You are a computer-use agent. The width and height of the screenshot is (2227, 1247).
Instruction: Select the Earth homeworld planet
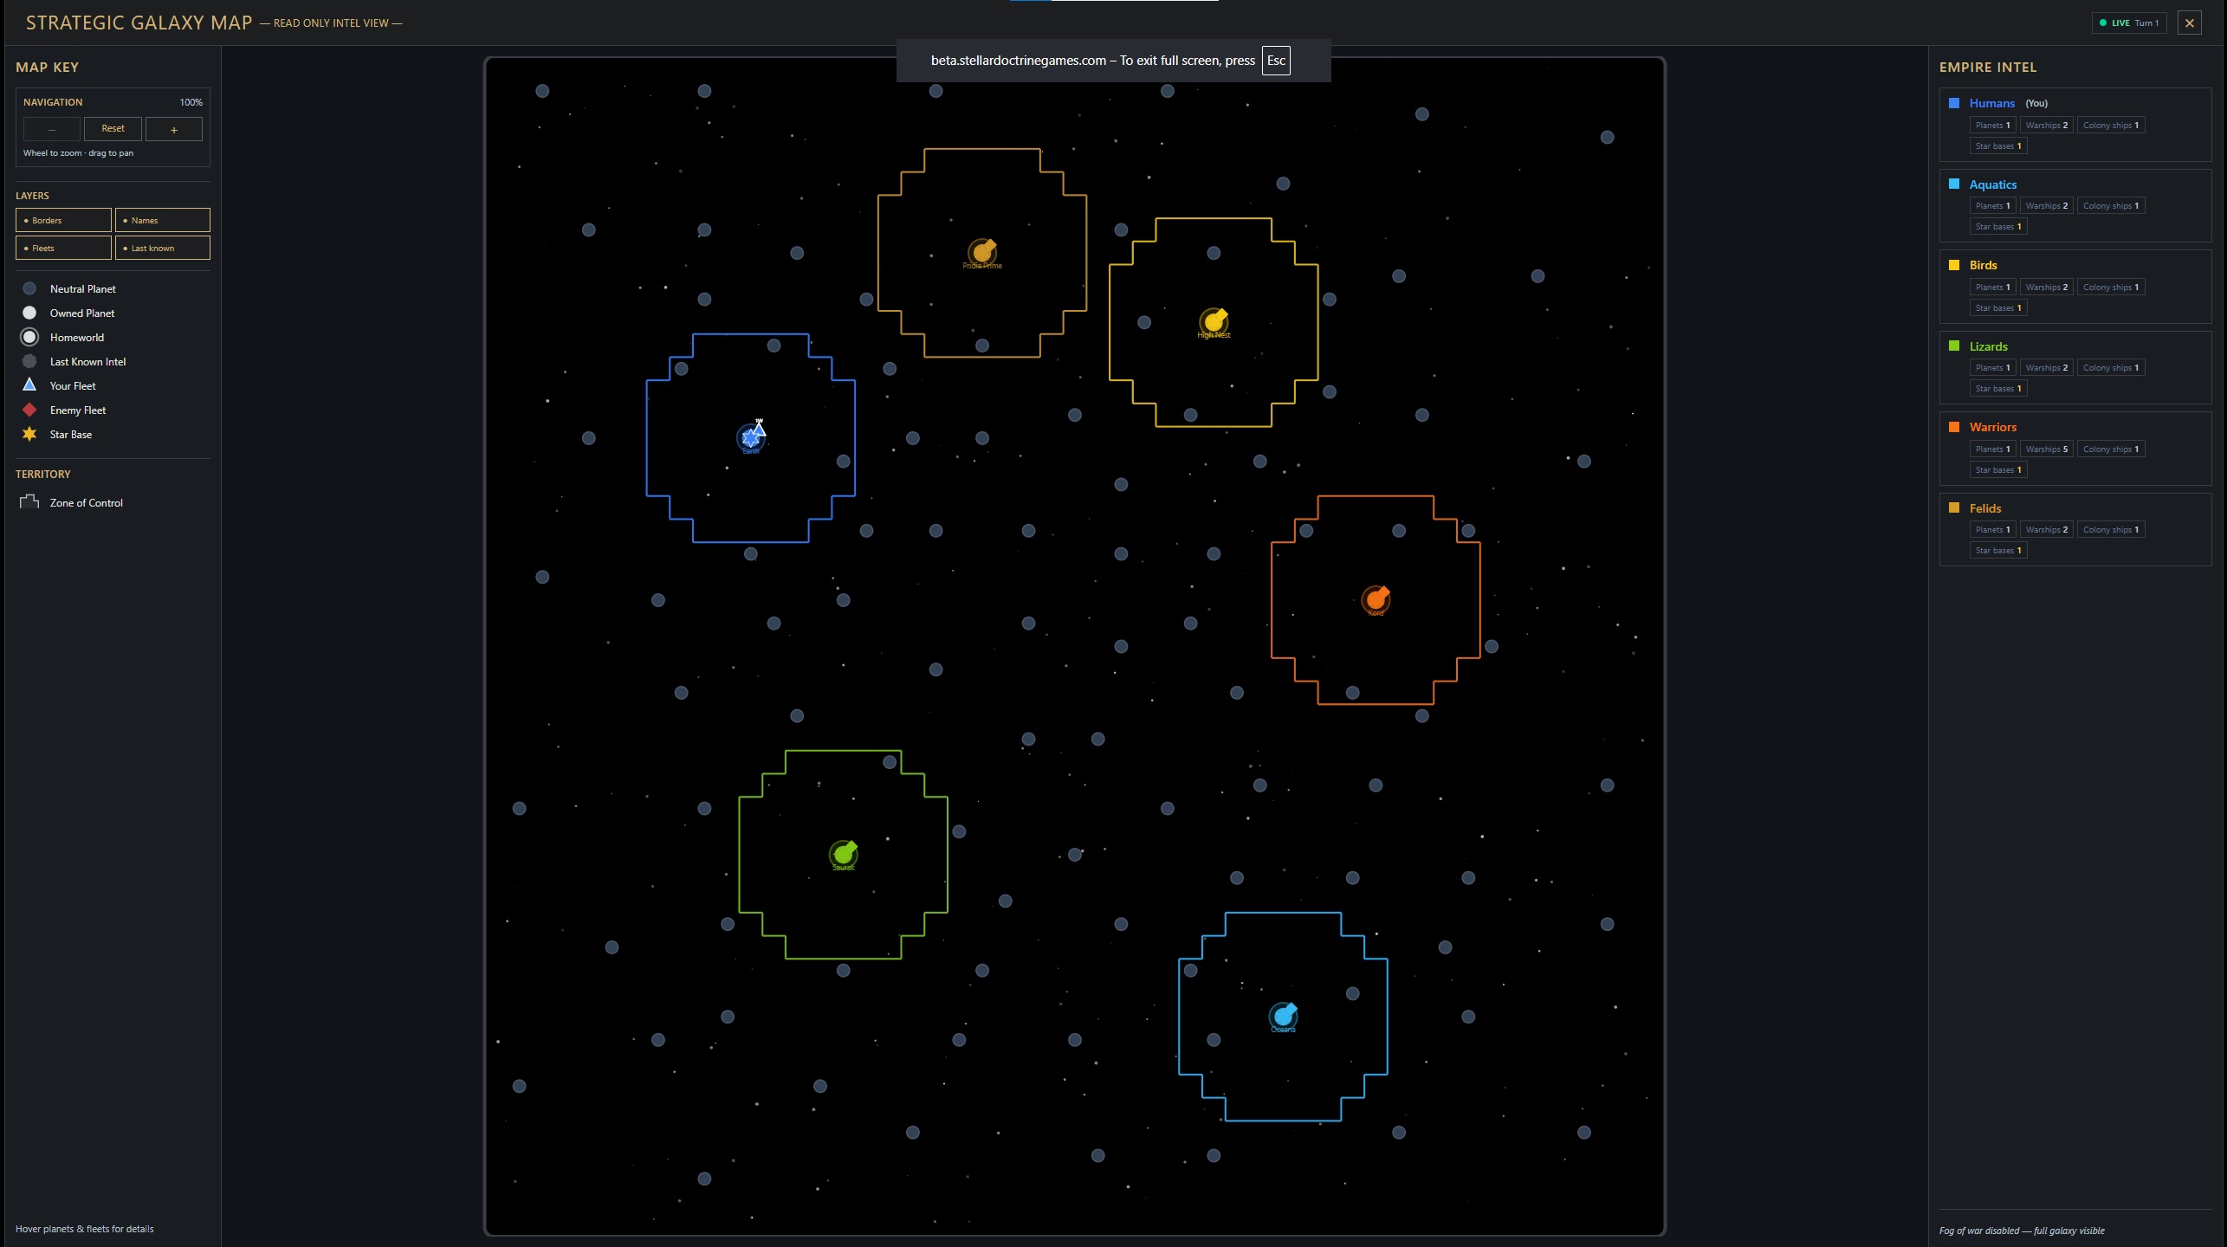(750, 438)
